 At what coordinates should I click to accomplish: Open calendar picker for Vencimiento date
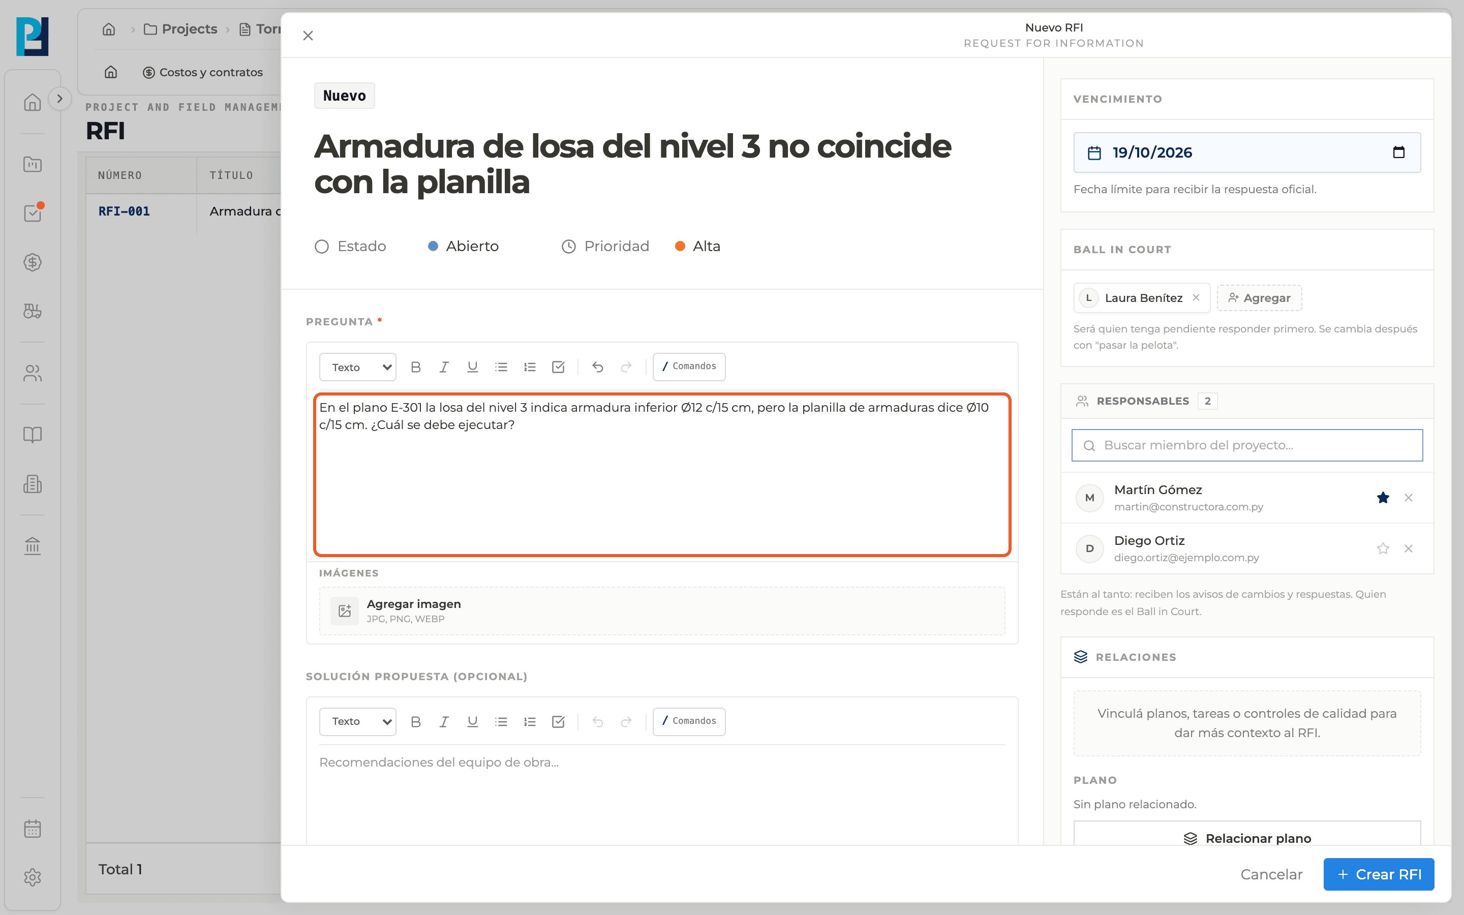pos(1398,152)
